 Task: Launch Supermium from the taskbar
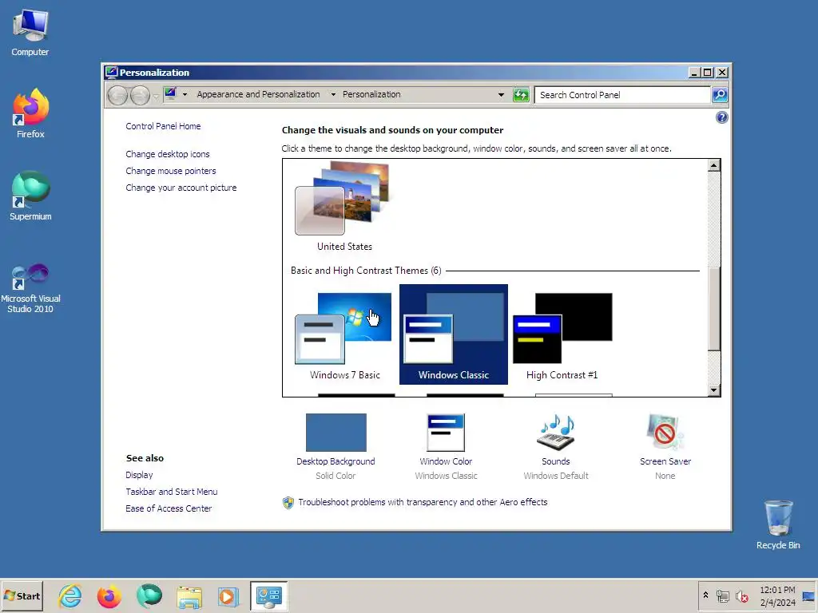149,595
